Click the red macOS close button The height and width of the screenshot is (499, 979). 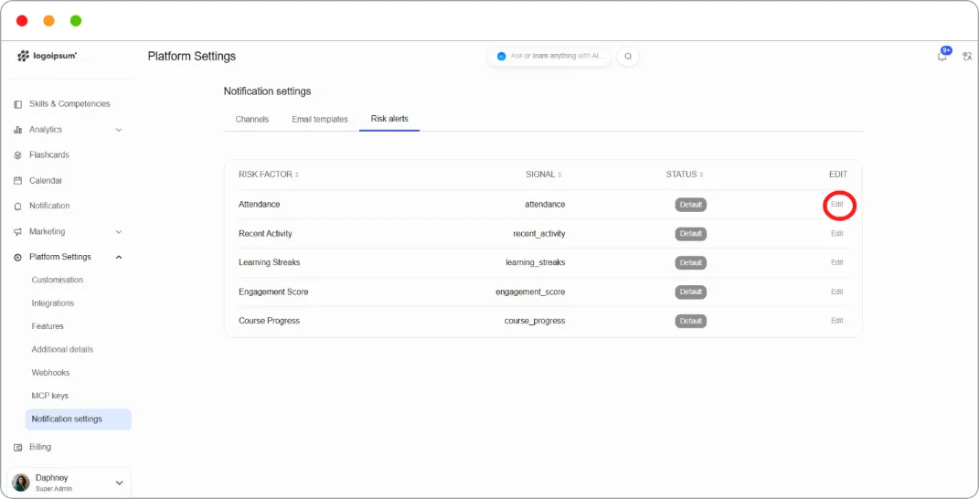point(22,21)
